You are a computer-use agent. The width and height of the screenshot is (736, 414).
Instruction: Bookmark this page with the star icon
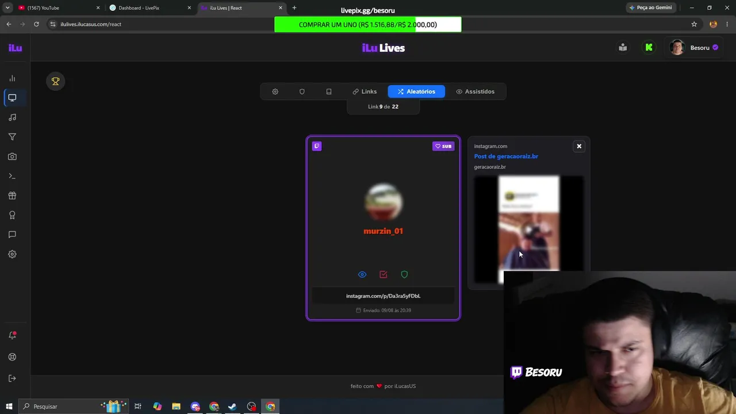[694, 24]
